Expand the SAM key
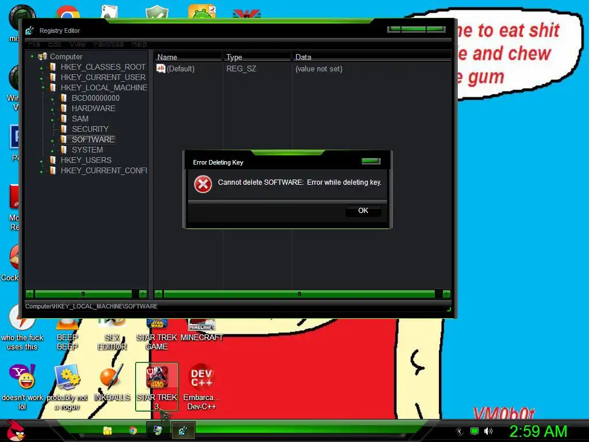589x442 pixels. (52, 120)
